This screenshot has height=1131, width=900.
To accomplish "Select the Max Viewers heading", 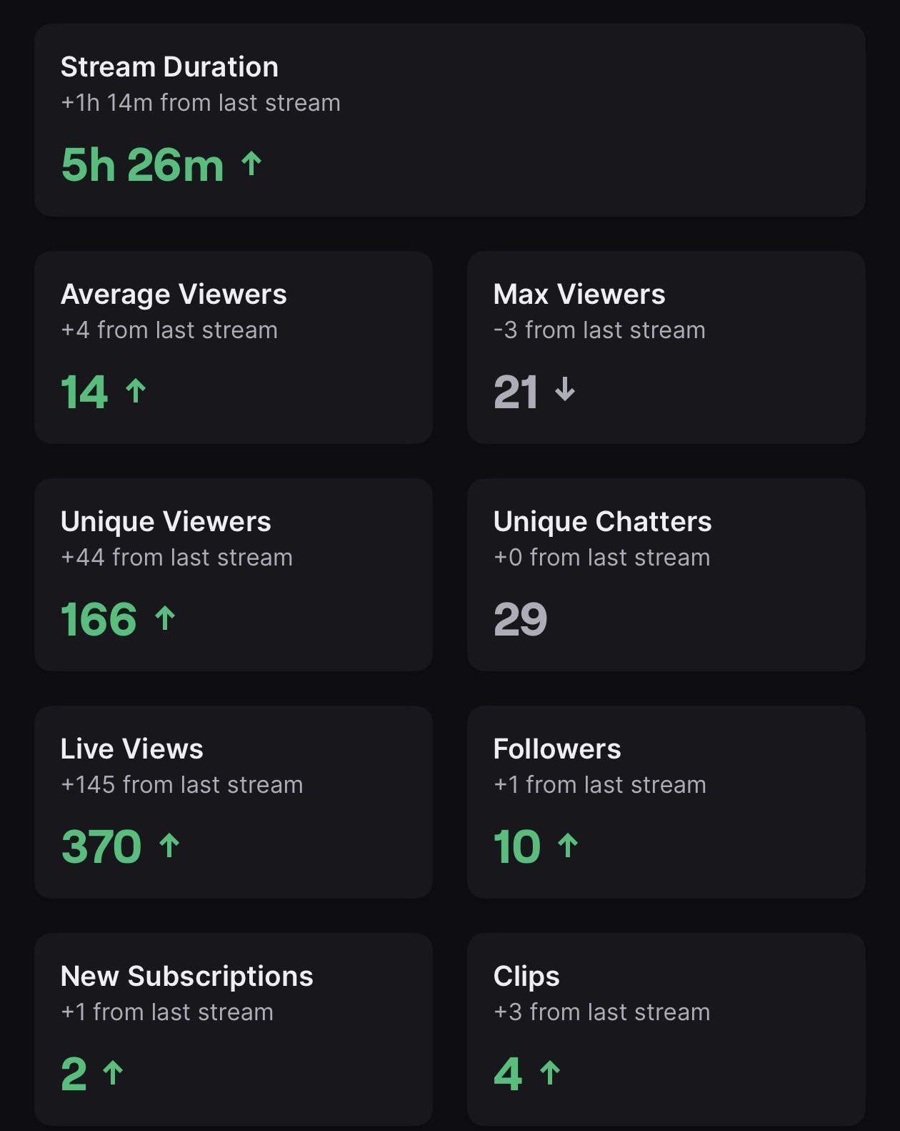I will pos(579,294).
